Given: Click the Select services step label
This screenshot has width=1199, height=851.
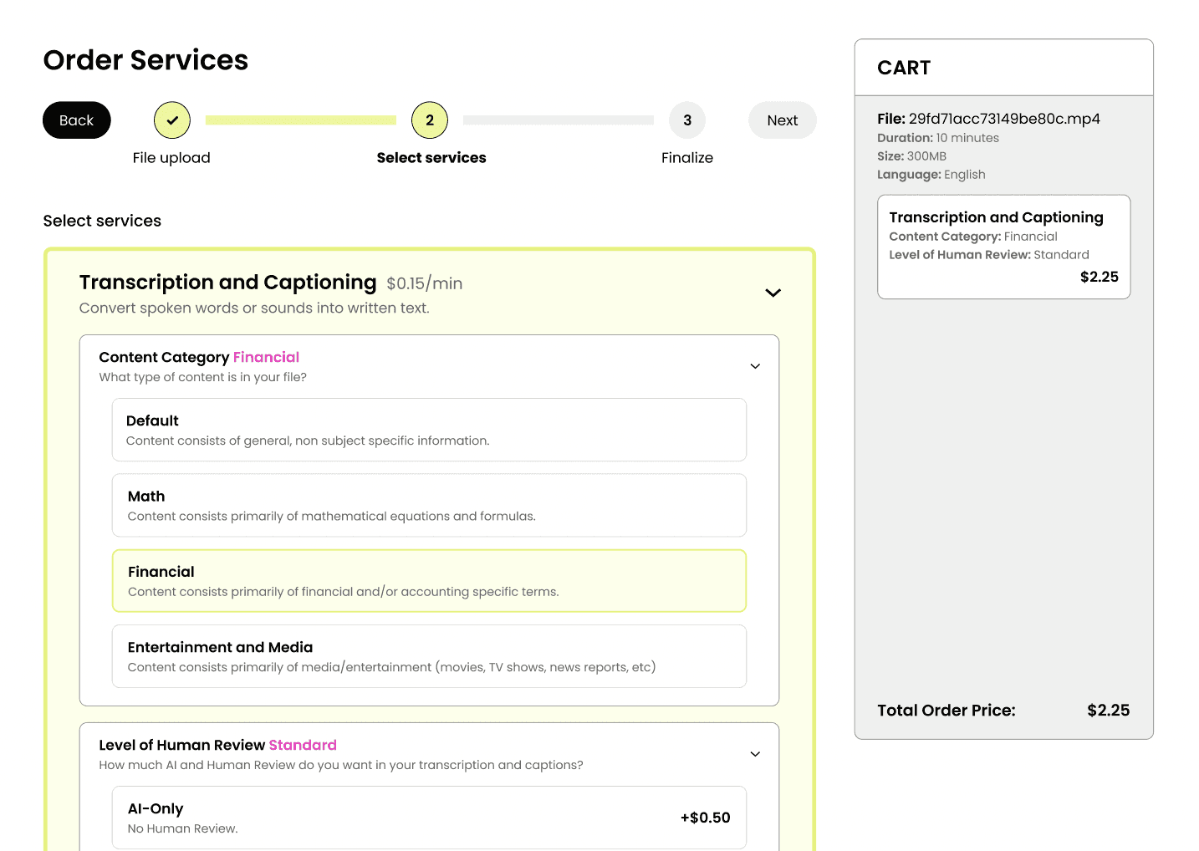Looking at the screenshot, I should pyautogui.click(x=431, y=158).
